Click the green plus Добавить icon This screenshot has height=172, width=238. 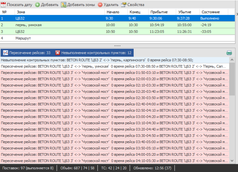37,5
